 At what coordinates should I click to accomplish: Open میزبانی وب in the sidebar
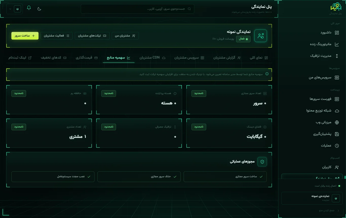point(312,122)
